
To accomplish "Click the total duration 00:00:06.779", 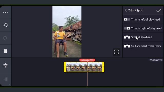I will 156,60.
